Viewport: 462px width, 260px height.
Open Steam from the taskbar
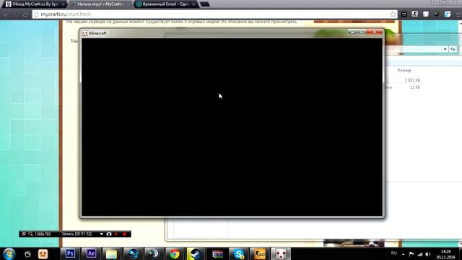click(x=196, y=253)
